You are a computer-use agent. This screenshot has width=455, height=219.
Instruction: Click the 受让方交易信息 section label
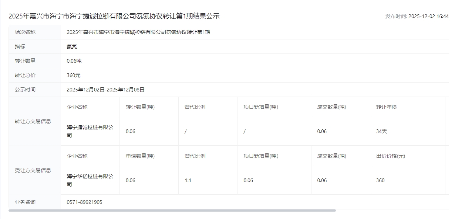click(33, 170)
